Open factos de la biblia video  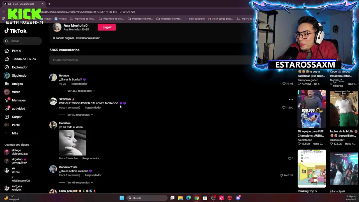(x=344, y=109)
